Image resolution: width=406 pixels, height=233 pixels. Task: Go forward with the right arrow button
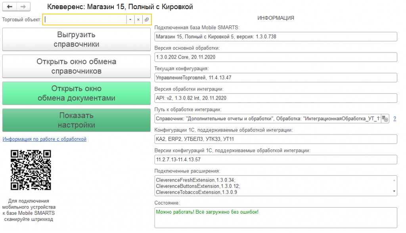(23, 7)
